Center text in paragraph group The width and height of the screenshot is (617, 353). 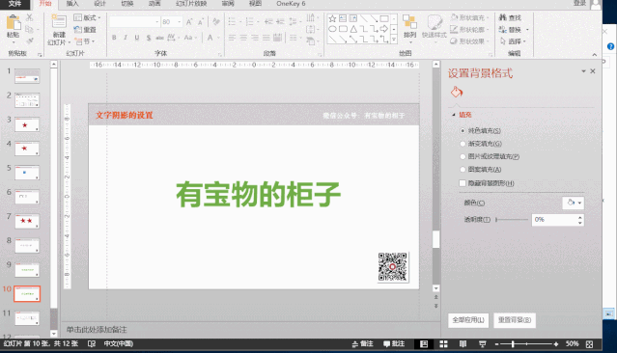tap(243, 38)
